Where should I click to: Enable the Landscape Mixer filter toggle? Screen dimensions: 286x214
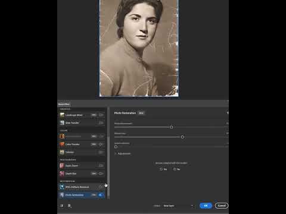(x=101, y=115)
